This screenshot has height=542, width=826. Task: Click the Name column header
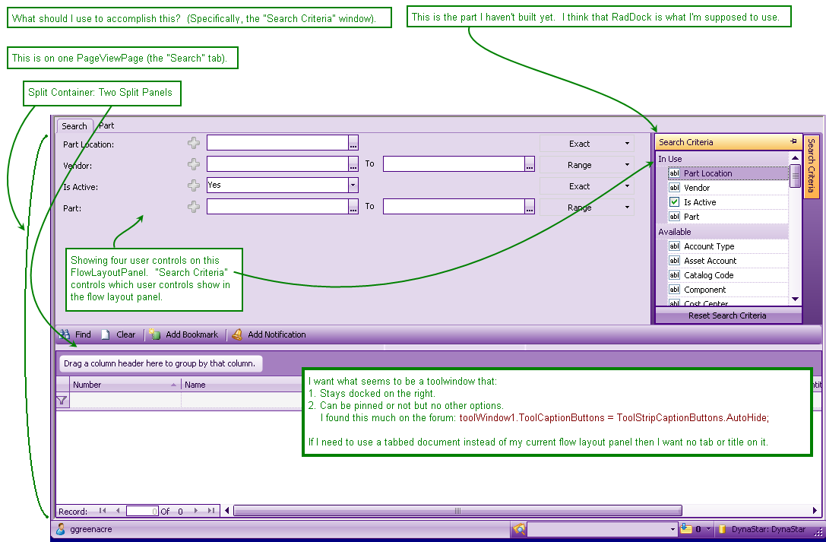coord(195,385)
